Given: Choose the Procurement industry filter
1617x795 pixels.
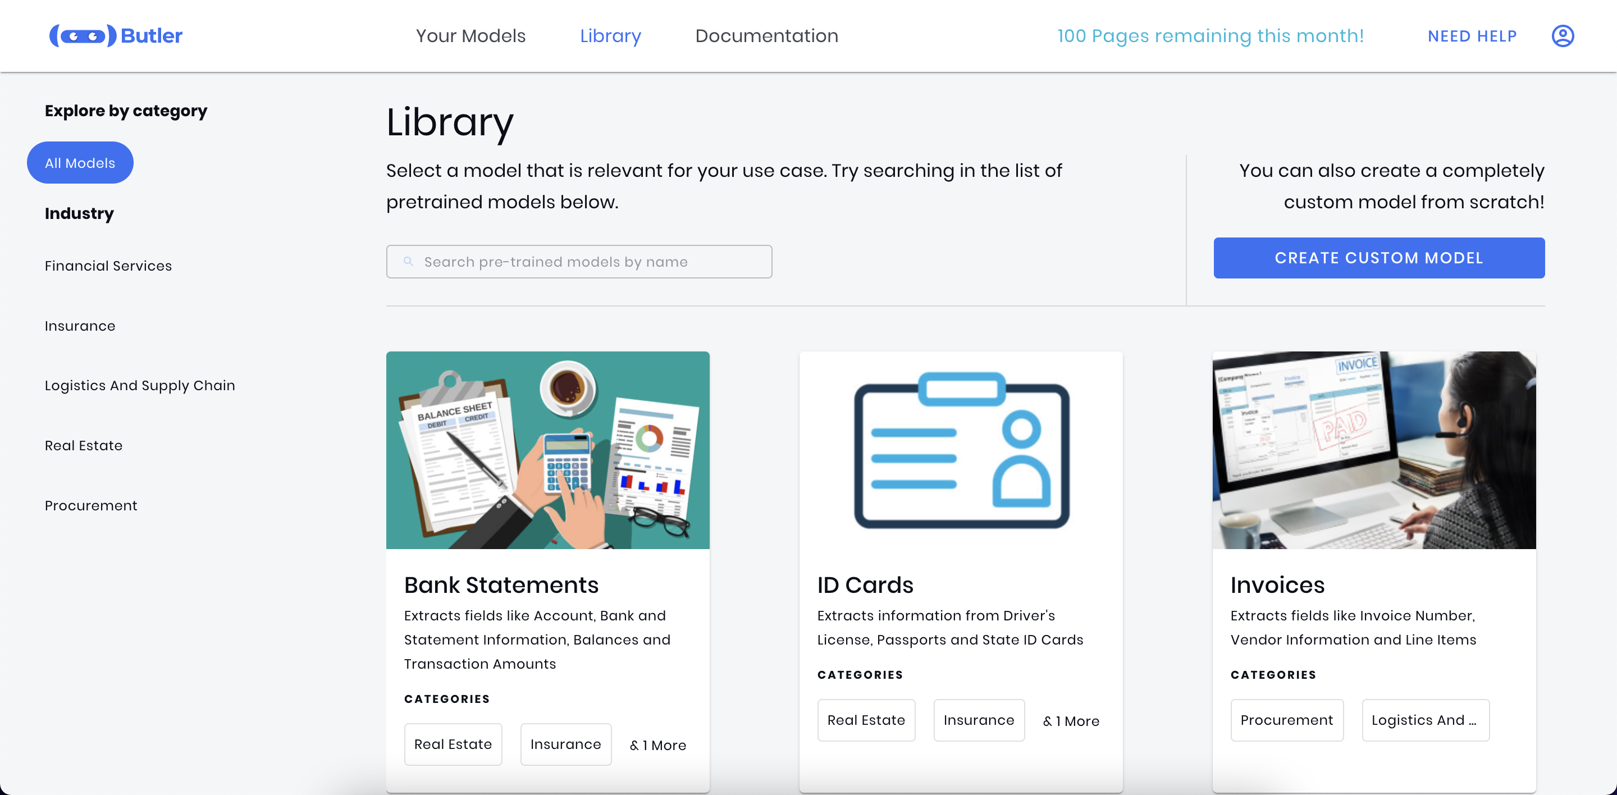Looking at the screenshot, I should [x=90, y=506].
